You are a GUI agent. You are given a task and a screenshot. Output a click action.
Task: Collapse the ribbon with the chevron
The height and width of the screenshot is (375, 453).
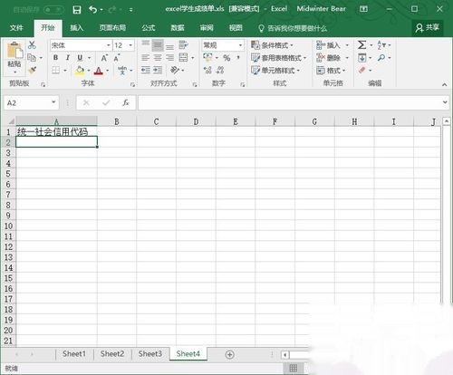[x=444, y=84]
